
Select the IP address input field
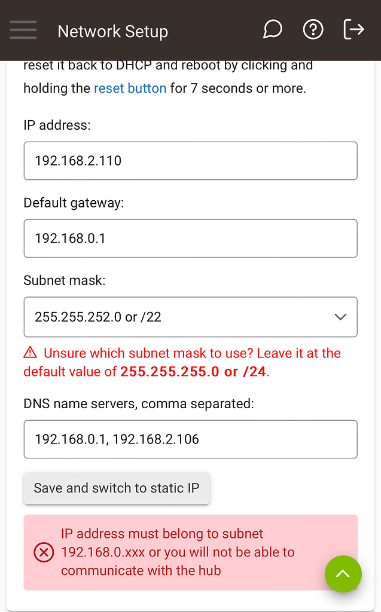[x=190, y=160]
